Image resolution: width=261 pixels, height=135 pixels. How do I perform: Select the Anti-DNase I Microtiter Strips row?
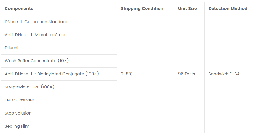(x=35, y=35)
